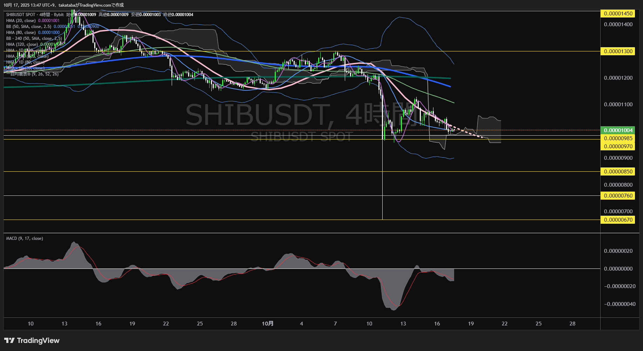Click the chart creation timestamp header text
643x351 pixels.
click(63, 5)
